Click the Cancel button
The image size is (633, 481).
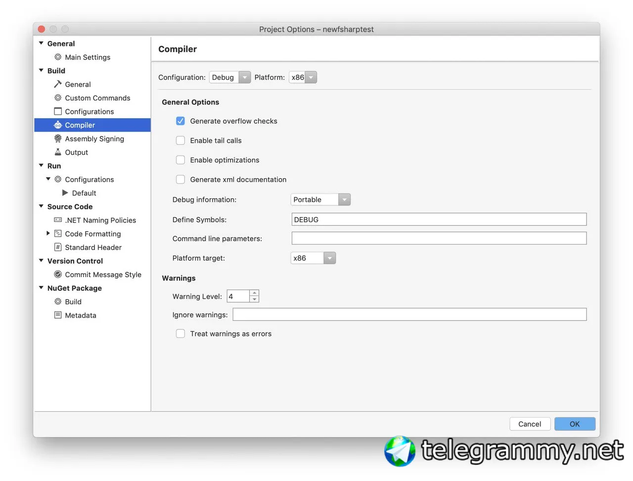click(530, 424)
